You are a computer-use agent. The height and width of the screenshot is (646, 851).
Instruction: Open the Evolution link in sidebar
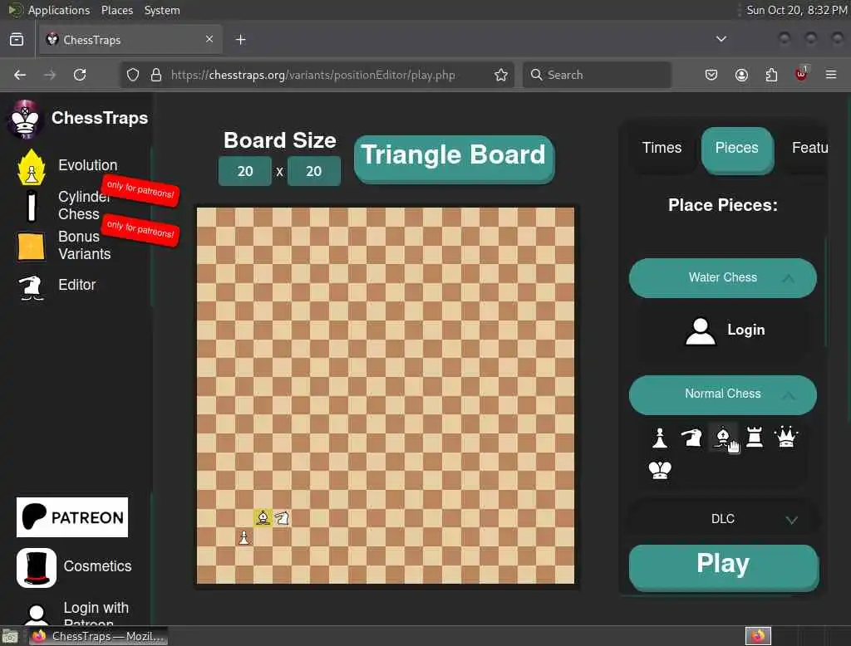pos(87,165)
